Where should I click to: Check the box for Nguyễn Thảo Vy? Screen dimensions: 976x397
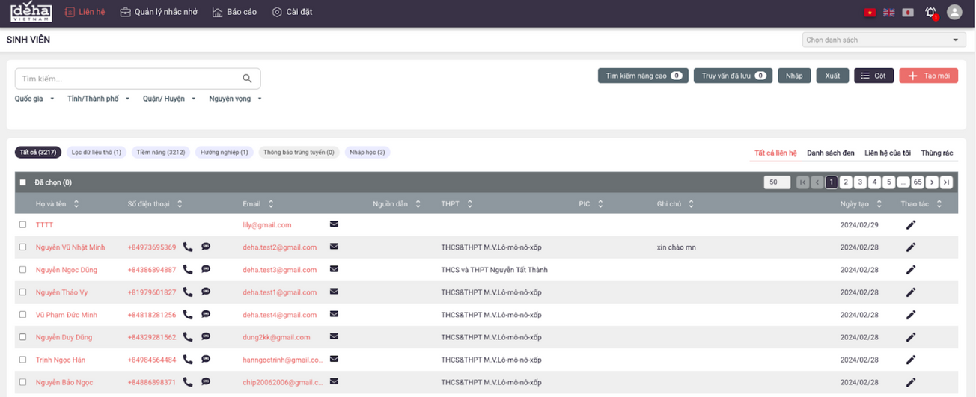point(22,292)
